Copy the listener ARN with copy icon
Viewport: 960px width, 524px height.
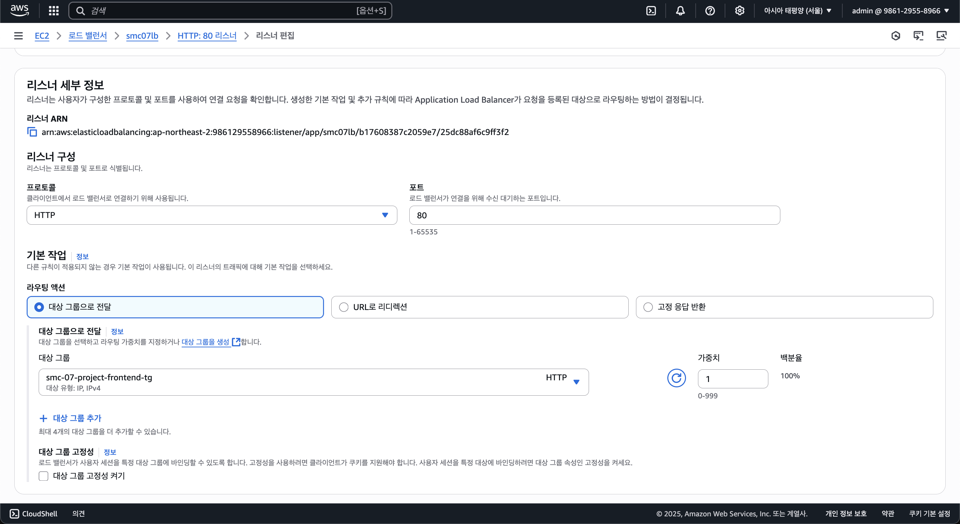click(32, 132)
